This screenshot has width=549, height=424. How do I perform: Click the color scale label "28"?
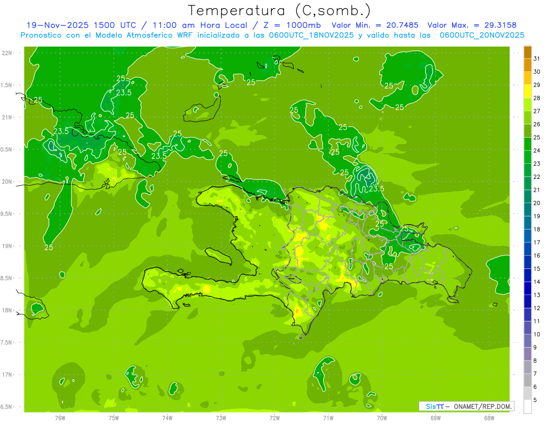537,98
